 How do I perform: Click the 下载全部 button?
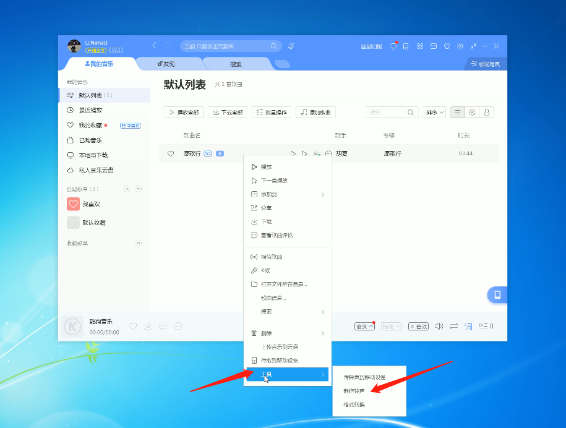[228, 112]
